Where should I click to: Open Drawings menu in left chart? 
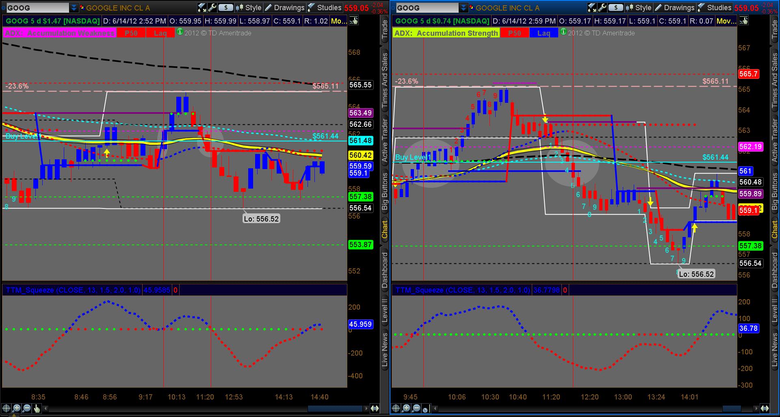pos(284,8)
